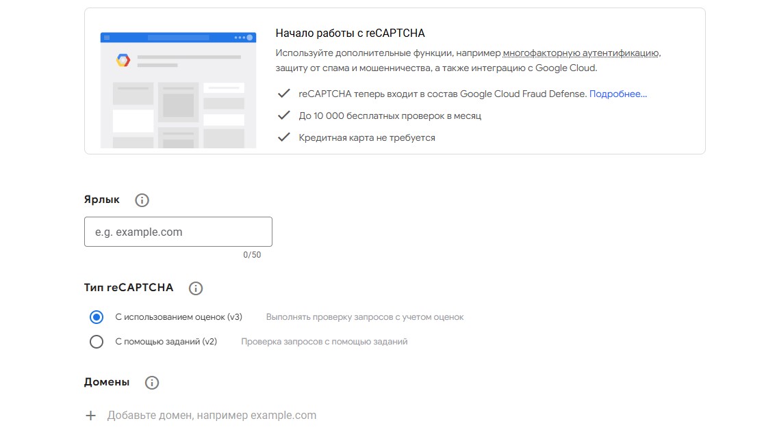The image size is (777, 434).
Task: Open the Подробнее... link
Action: pos(618,94)
